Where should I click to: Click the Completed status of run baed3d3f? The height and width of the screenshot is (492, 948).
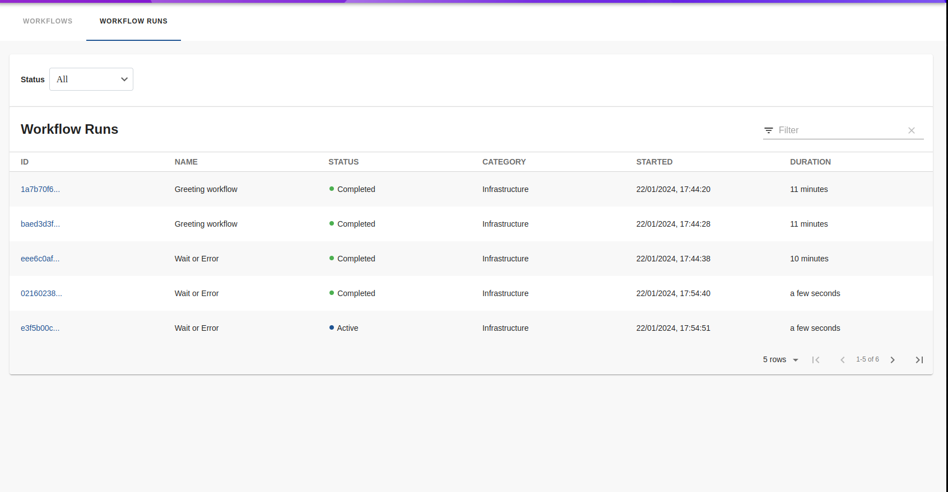coord(352,224)
